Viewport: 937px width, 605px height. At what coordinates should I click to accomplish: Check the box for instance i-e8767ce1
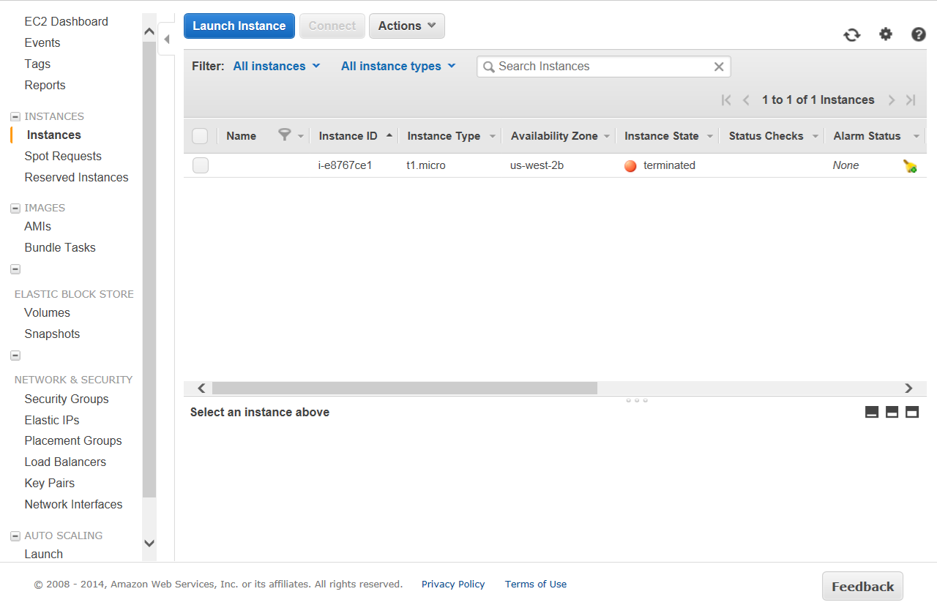(200, 165)
